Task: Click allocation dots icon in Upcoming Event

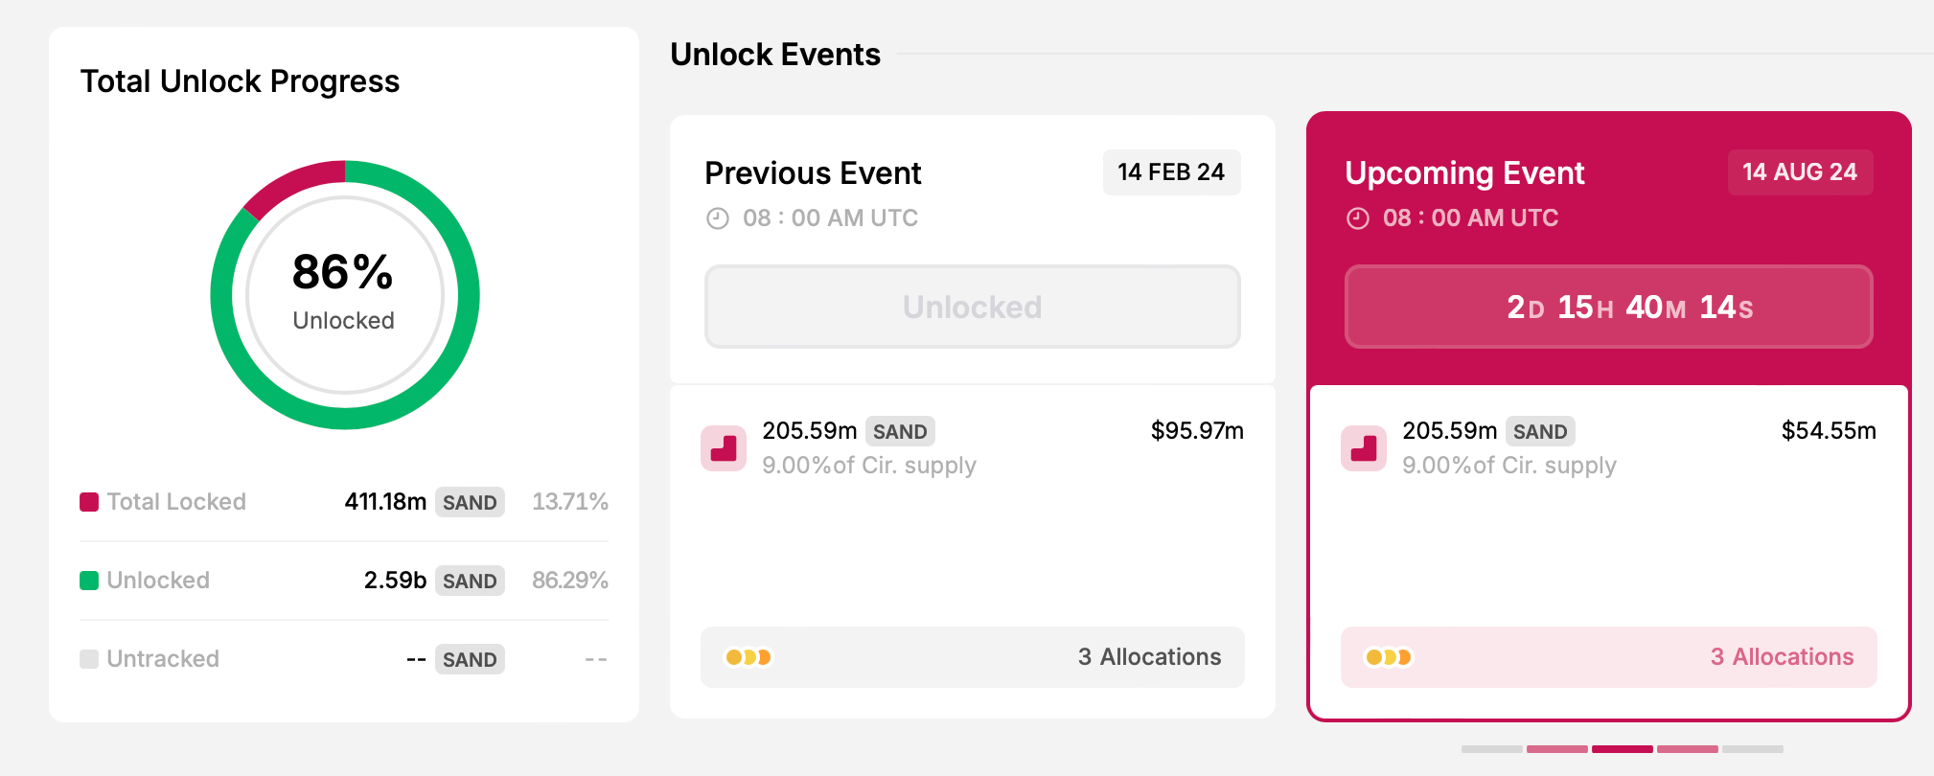Action: [x=1389, y=657]
